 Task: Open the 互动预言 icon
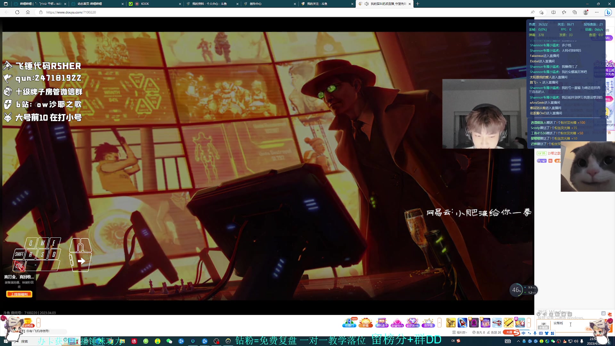pyautogui.click(x=28, y=323)
